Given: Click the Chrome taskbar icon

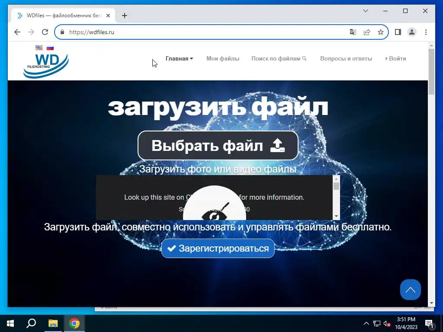Looking at the screenshot, I should tap(74, 323).
